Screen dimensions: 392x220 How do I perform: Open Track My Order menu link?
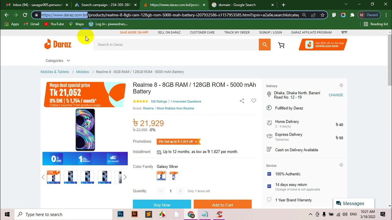point(237,32)
